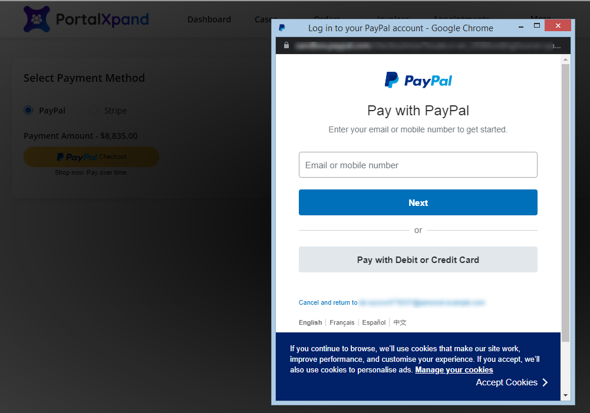Minimize the PayPal login window
Viewport: 590px width, 413px height.
[521, 27]
